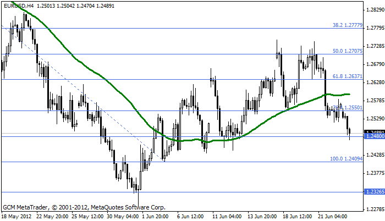Click the 22 May 20:00 time label
This screenshot has height=221, width=385.
tap(52, 217)
